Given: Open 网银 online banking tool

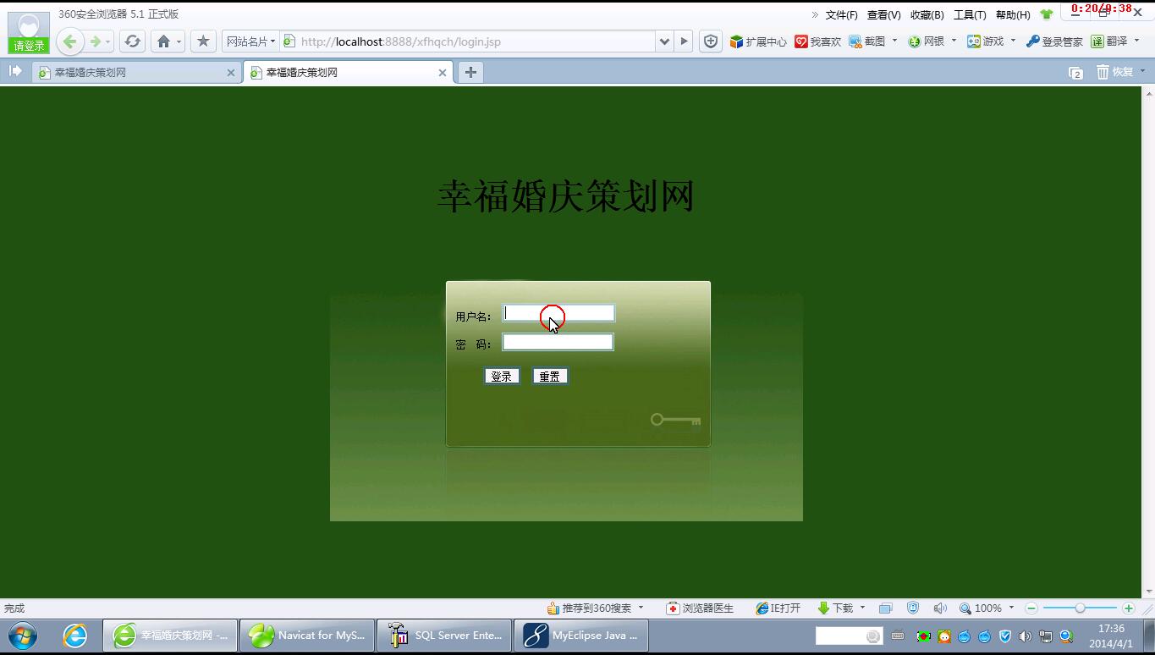Looking at the screenshot, I should click(927, 41).
